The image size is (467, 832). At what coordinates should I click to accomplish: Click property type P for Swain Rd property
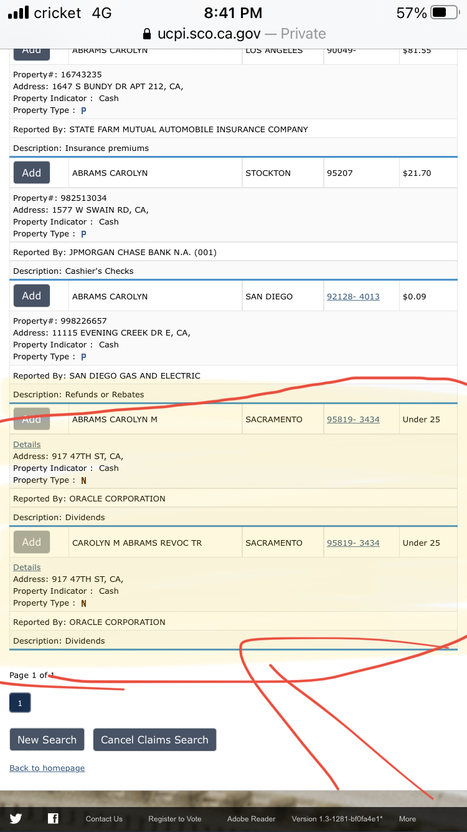click(83, 234)
